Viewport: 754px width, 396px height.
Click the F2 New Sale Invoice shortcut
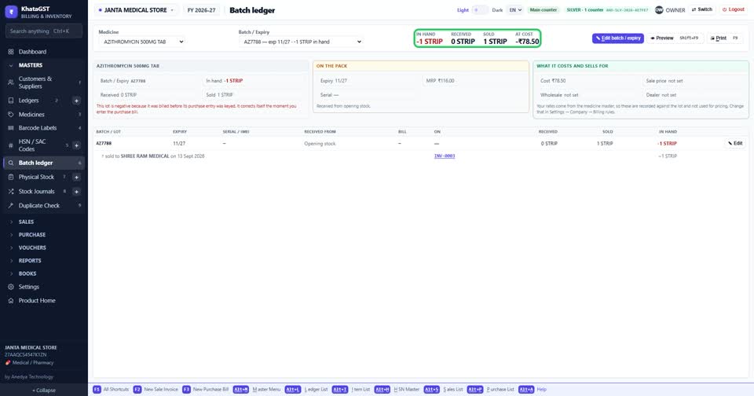[156, 389]
